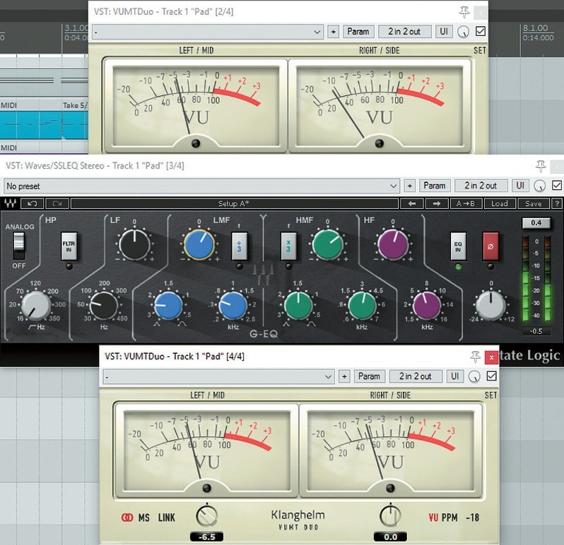Open 2 in 2 out routing in VUMTDuo [2/4]
This screenshot has width=564, height=545.
pyautogui.click(x=404, y=32)
